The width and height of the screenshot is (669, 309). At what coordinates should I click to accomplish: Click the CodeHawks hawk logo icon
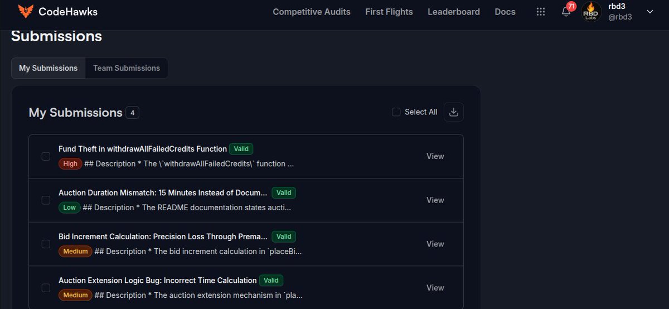(26, 11)
